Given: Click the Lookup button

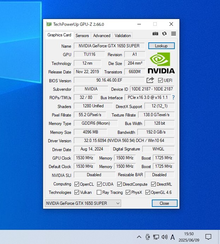Looking at the screenshot, I should [161, 46].
